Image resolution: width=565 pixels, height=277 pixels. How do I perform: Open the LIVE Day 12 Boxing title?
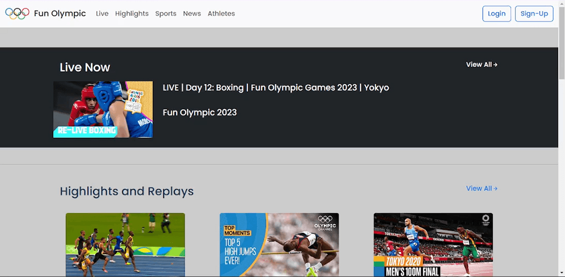(x=276, y=87)
